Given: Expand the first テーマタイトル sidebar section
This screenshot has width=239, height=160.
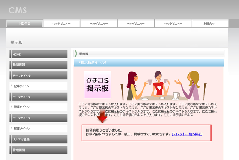Looking at the screenshot, I should click(x=38, y=76).
